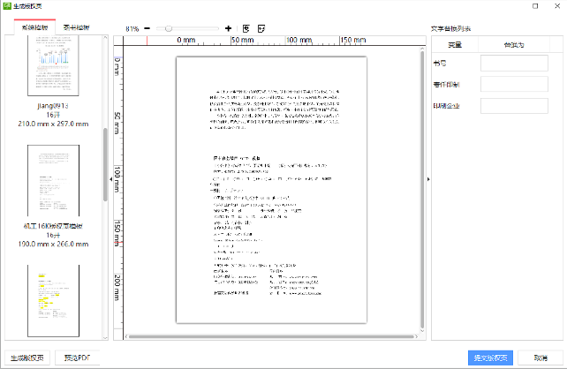Viewport: 567px width, 369px height.
Task: Select the yellow-highlighted template thumbnail
Action: point(52,296)
